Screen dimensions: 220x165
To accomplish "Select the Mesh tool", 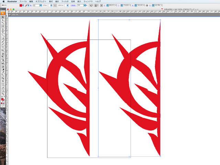I will click(3, 66).
